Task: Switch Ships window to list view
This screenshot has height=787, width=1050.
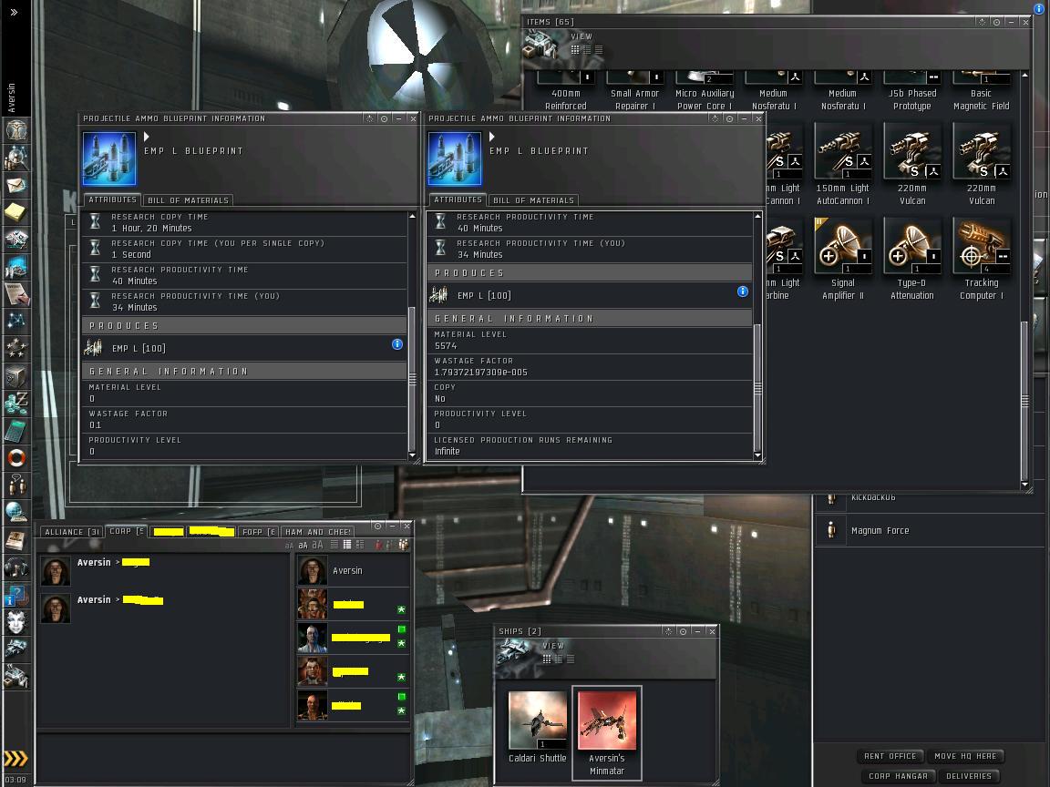Action: point(571,659)
